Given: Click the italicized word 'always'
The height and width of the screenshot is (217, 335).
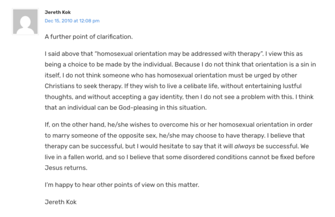Looking at the screenshot, I should pyautogui.click(x=245, y=146).
